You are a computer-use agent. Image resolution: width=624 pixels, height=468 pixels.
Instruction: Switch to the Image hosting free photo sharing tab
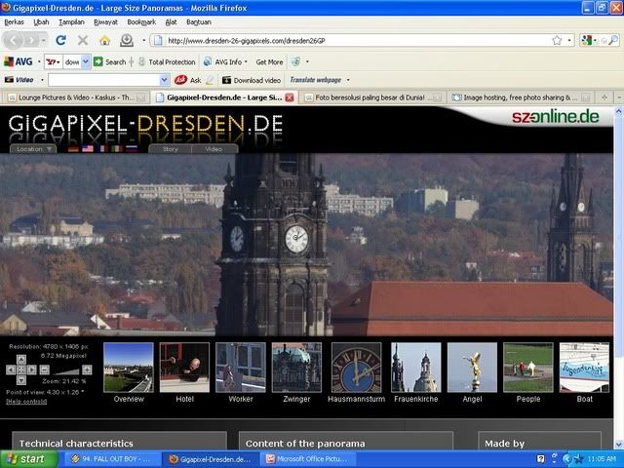click(521, 97)
